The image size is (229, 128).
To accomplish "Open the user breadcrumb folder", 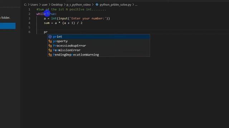I will pyautogui.click(x=44, y=5).
